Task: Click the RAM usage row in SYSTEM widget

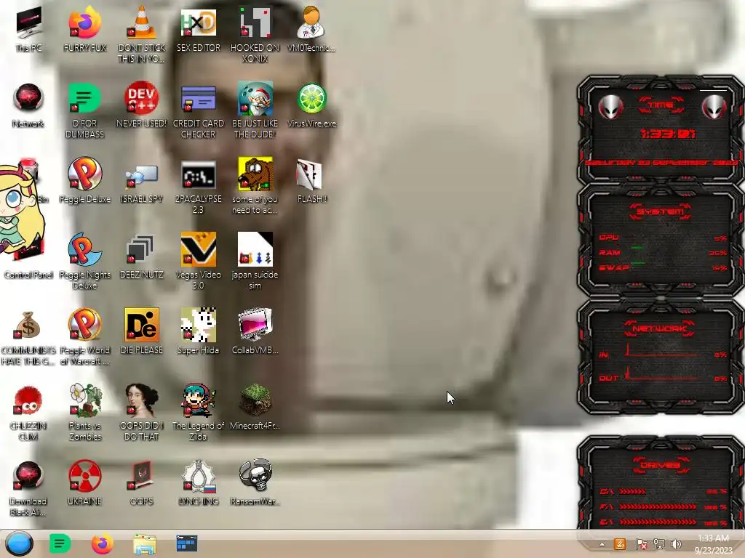Action: coord(662,252)
